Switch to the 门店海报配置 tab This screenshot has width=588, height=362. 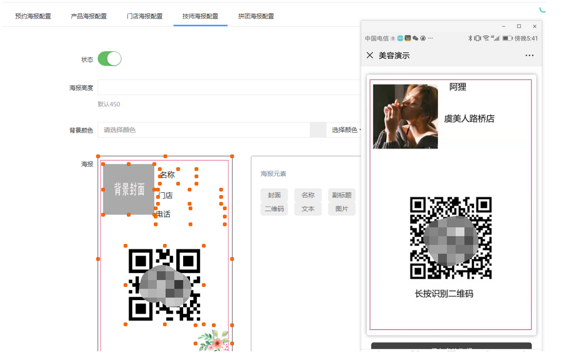click(145, 16)
